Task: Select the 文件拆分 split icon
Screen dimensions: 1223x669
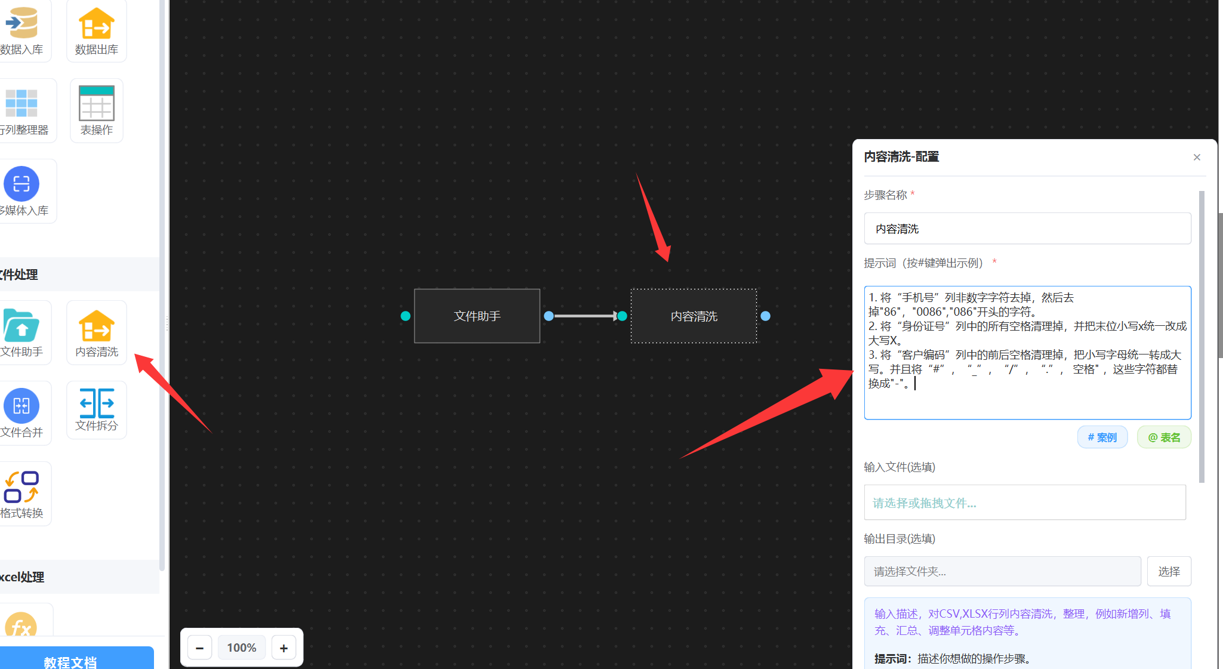Action: click(96, 404)
